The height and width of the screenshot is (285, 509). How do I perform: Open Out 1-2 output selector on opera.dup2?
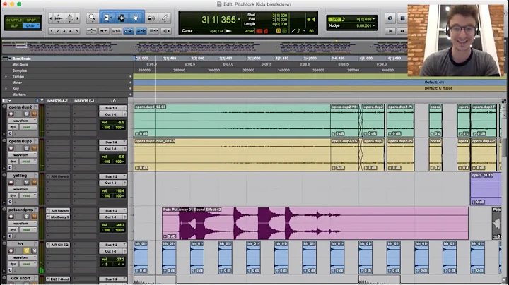112,114
